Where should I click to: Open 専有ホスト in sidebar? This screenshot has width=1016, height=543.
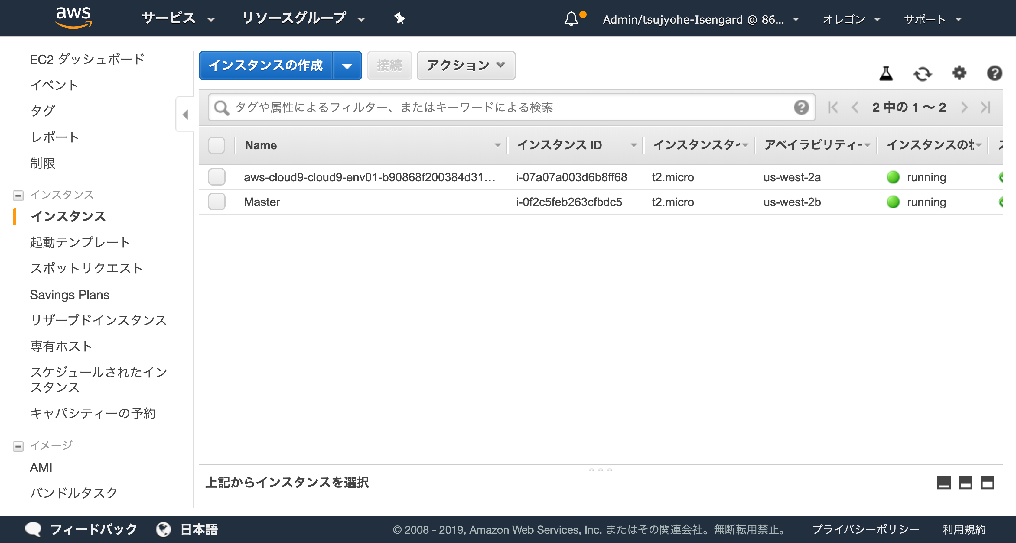coord(61,346)
